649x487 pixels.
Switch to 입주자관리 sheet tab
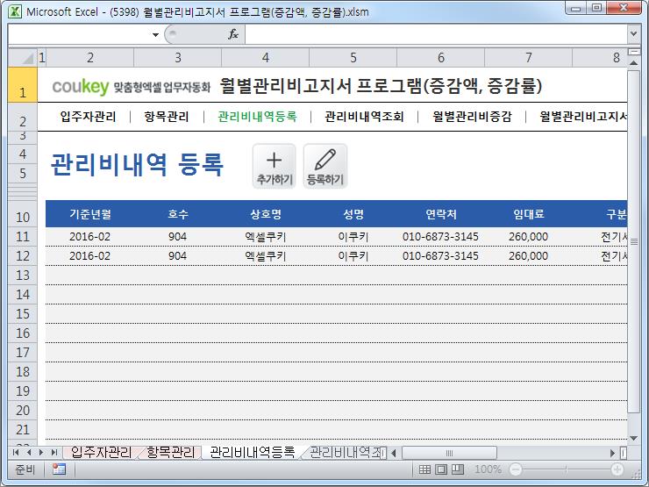(x=101, y=452)
